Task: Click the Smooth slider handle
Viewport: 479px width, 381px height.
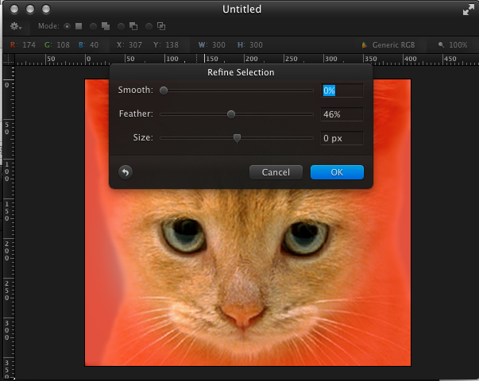Action: click(164, 90)
